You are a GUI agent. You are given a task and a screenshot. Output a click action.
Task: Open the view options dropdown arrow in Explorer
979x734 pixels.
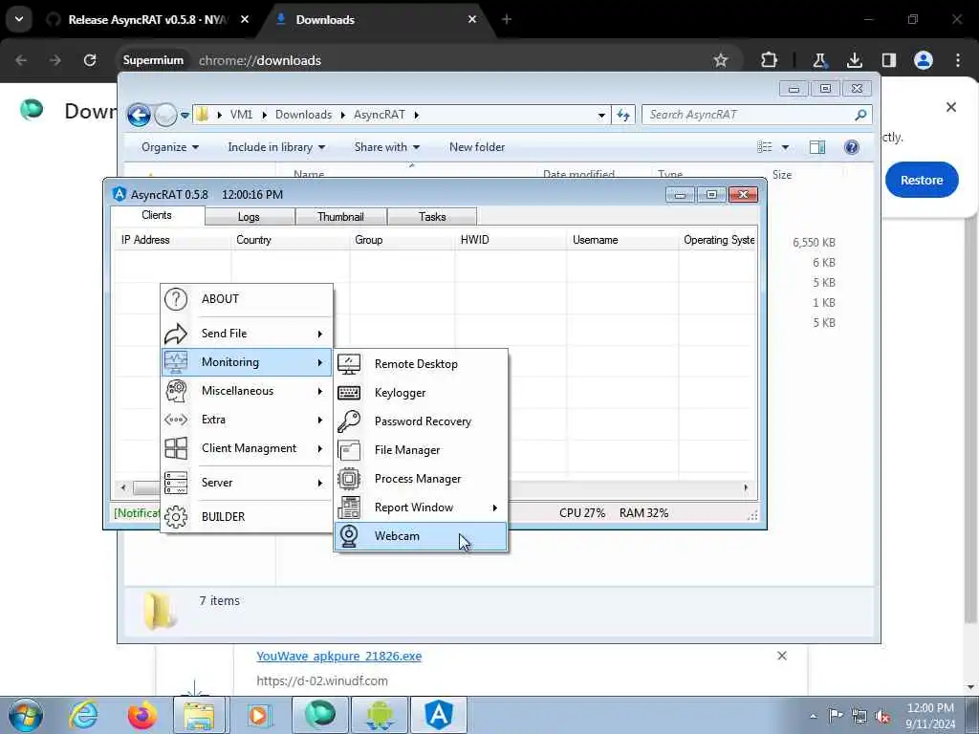click(786, 147)
